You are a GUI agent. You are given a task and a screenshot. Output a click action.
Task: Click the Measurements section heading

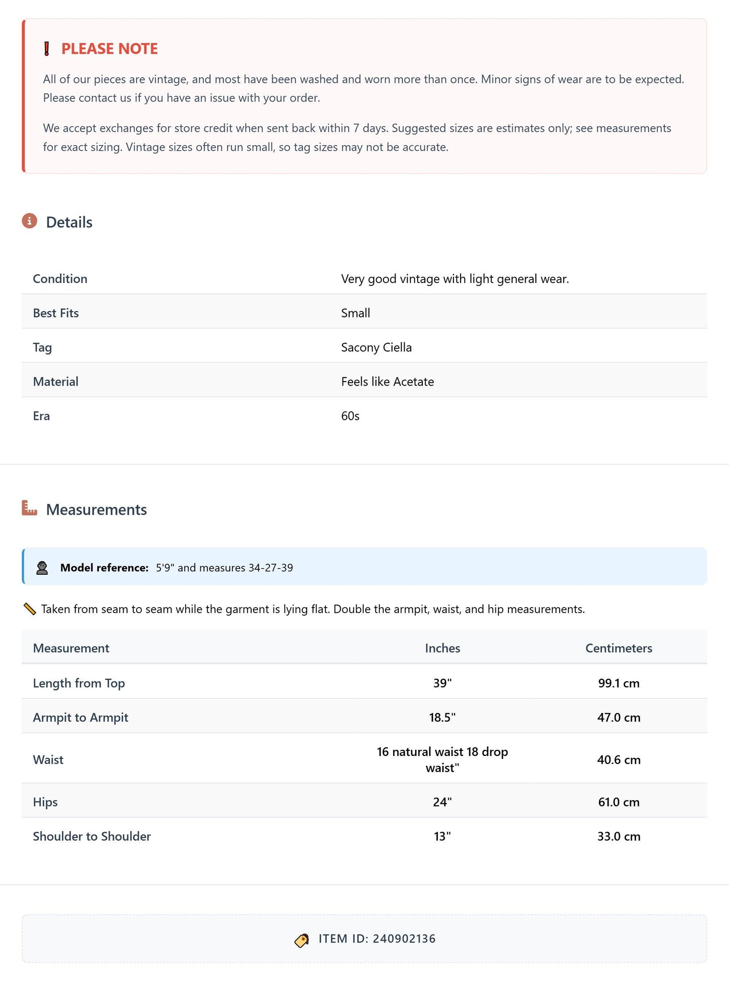[96, 510]
